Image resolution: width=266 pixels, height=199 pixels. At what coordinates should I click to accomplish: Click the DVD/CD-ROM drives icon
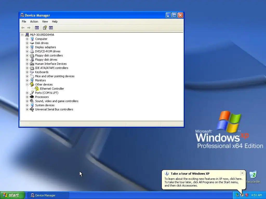pos(32,51)
